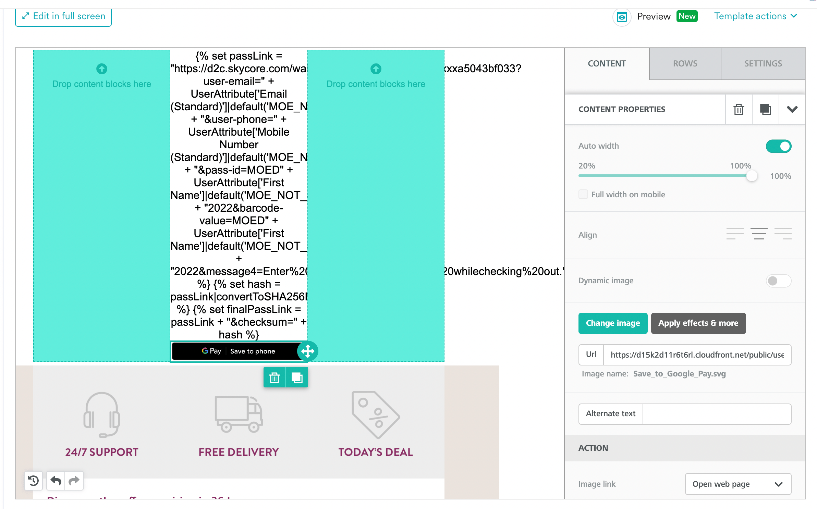Toggle the Auto width switch

point(779,146)
